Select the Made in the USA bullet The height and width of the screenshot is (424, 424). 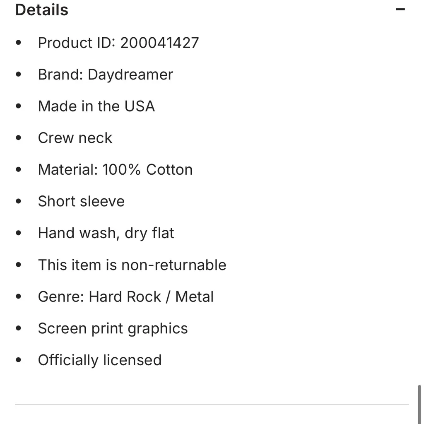pos(96,106)
